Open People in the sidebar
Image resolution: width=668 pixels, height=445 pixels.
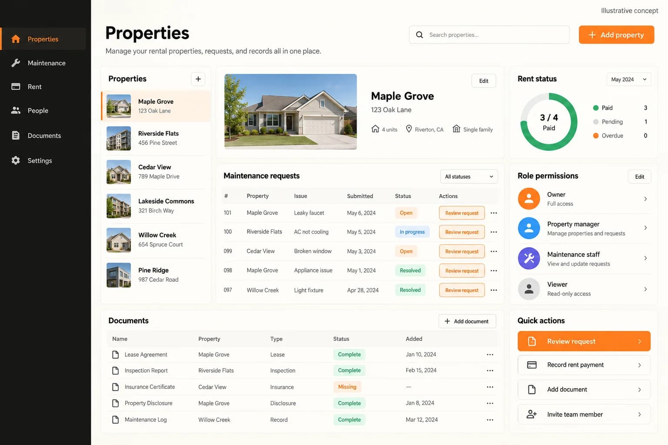pos(43,111)
